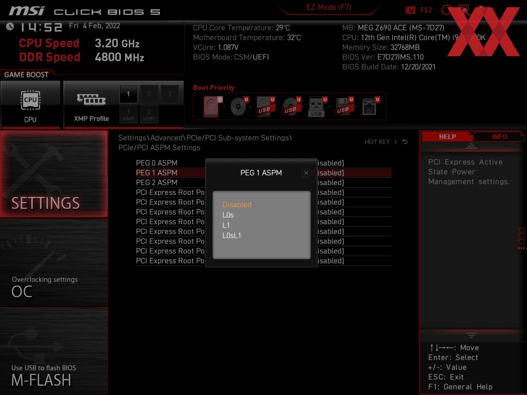Click the BIOS Ver E7D27IMS.110 text
527x395 pixels.
(x=383, y=57)
